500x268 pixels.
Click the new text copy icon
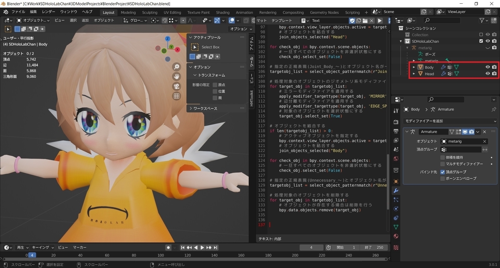point(359,20)
